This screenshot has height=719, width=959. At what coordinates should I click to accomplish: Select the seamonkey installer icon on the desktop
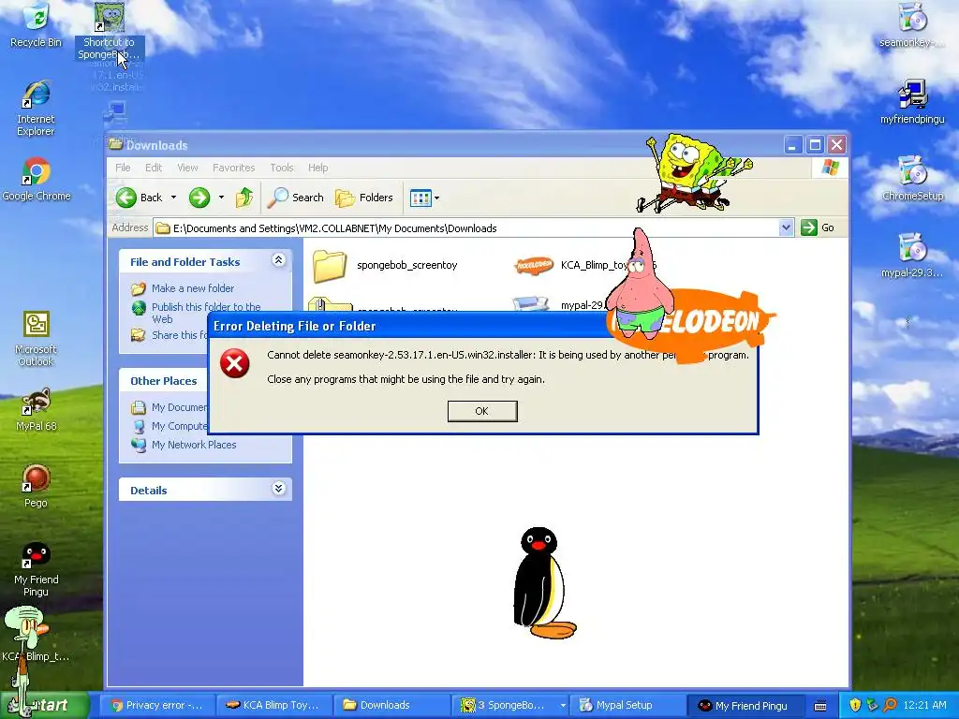click(912, 25)
